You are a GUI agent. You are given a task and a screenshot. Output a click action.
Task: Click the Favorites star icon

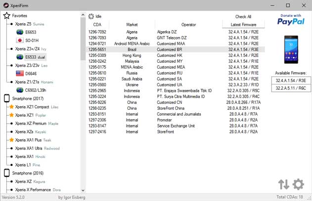7,15
